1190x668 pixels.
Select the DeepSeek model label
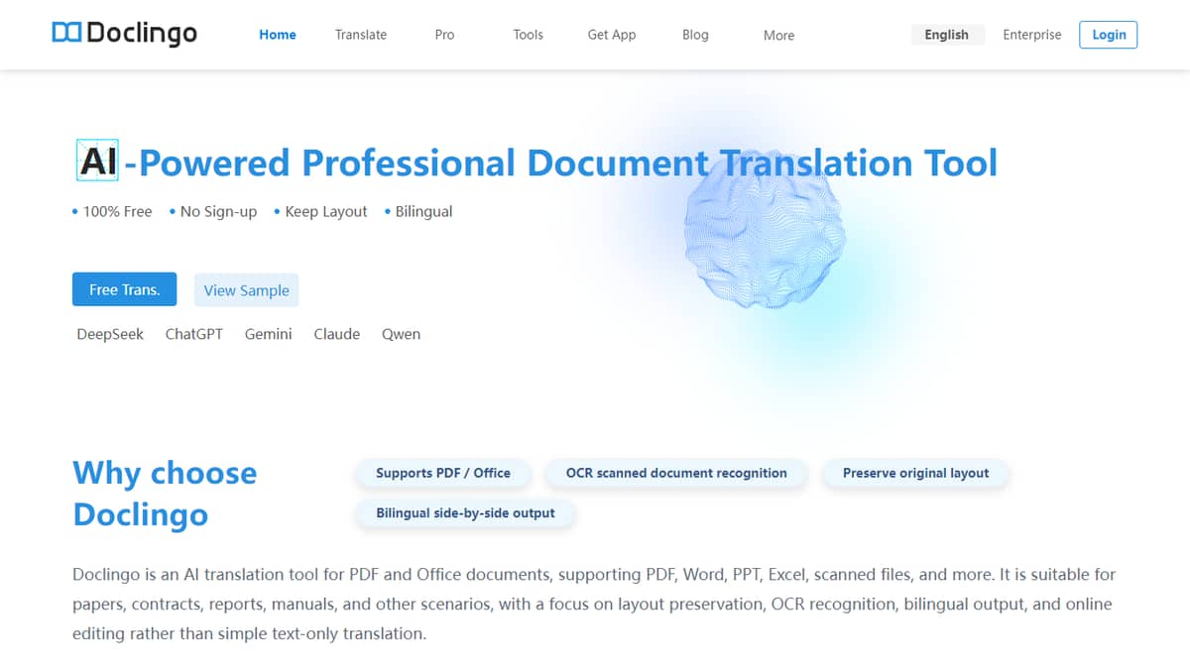pos(110,334)
